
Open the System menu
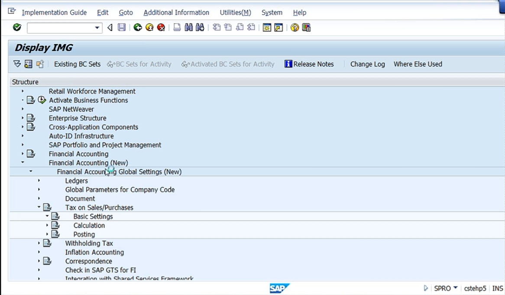[272, 13]
